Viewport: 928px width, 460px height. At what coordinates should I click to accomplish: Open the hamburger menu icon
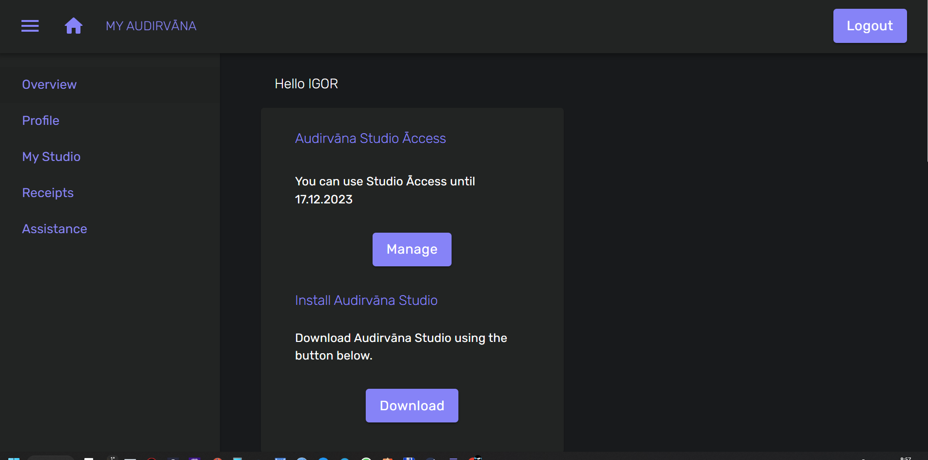pyautogui.click(x=30, y=26)
